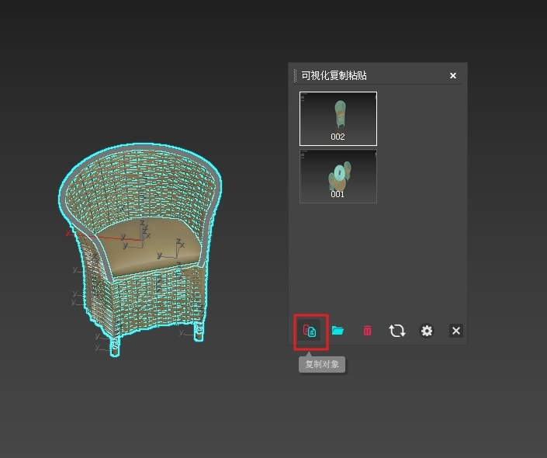Click the refresh arrows icon
547x458 pixels.
click(x=396, y=331)
